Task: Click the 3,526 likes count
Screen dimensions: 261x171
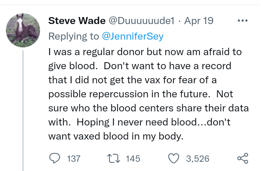Action: point(198,159)
